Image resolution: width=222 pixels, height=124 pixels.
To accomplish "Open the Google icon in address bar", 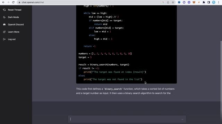I will click(163, 2).
